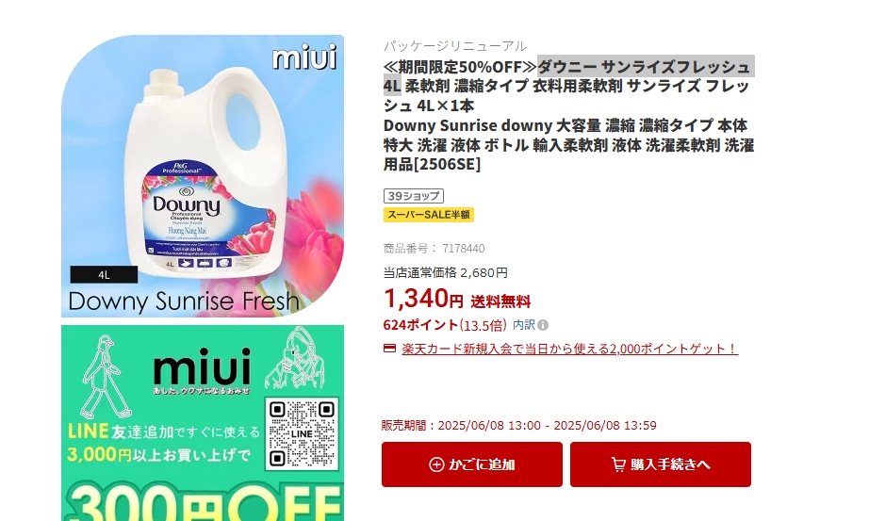Click the cart icon in 購入手続きへ button

pos(618,464)
